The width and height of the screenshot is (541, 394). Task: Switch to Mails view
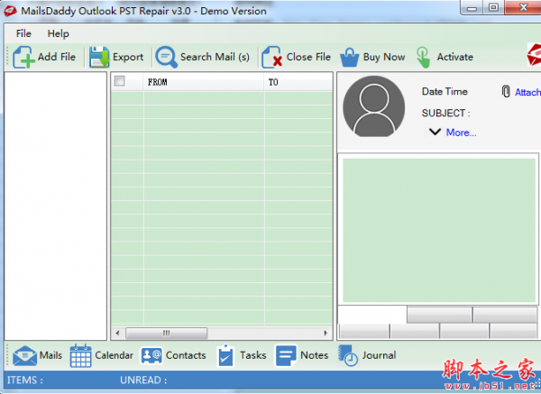click(x=25, y=355)
